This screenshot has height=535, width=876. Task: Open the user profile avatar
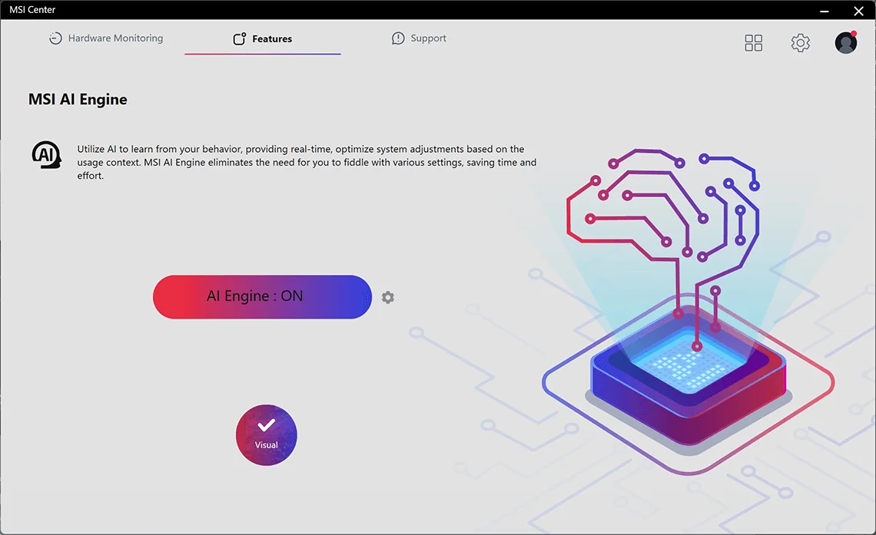point(846,43)
